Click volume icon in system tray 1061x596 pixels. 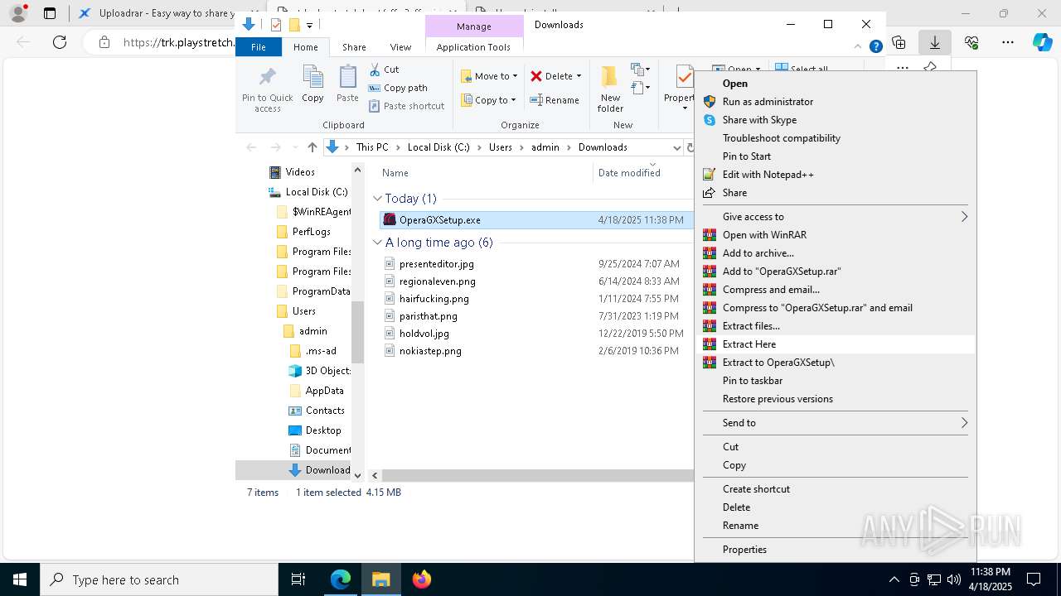pyautogui.click(x=953, y=579)
